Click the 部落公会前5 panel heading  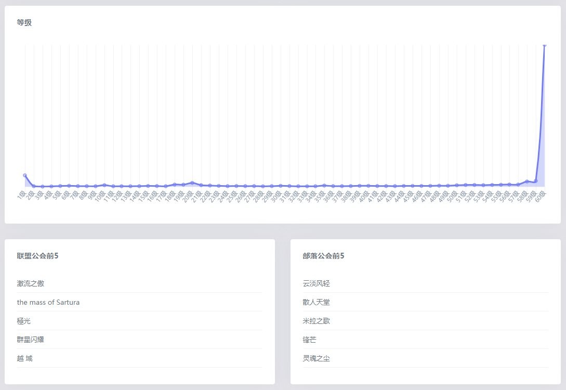323,256
